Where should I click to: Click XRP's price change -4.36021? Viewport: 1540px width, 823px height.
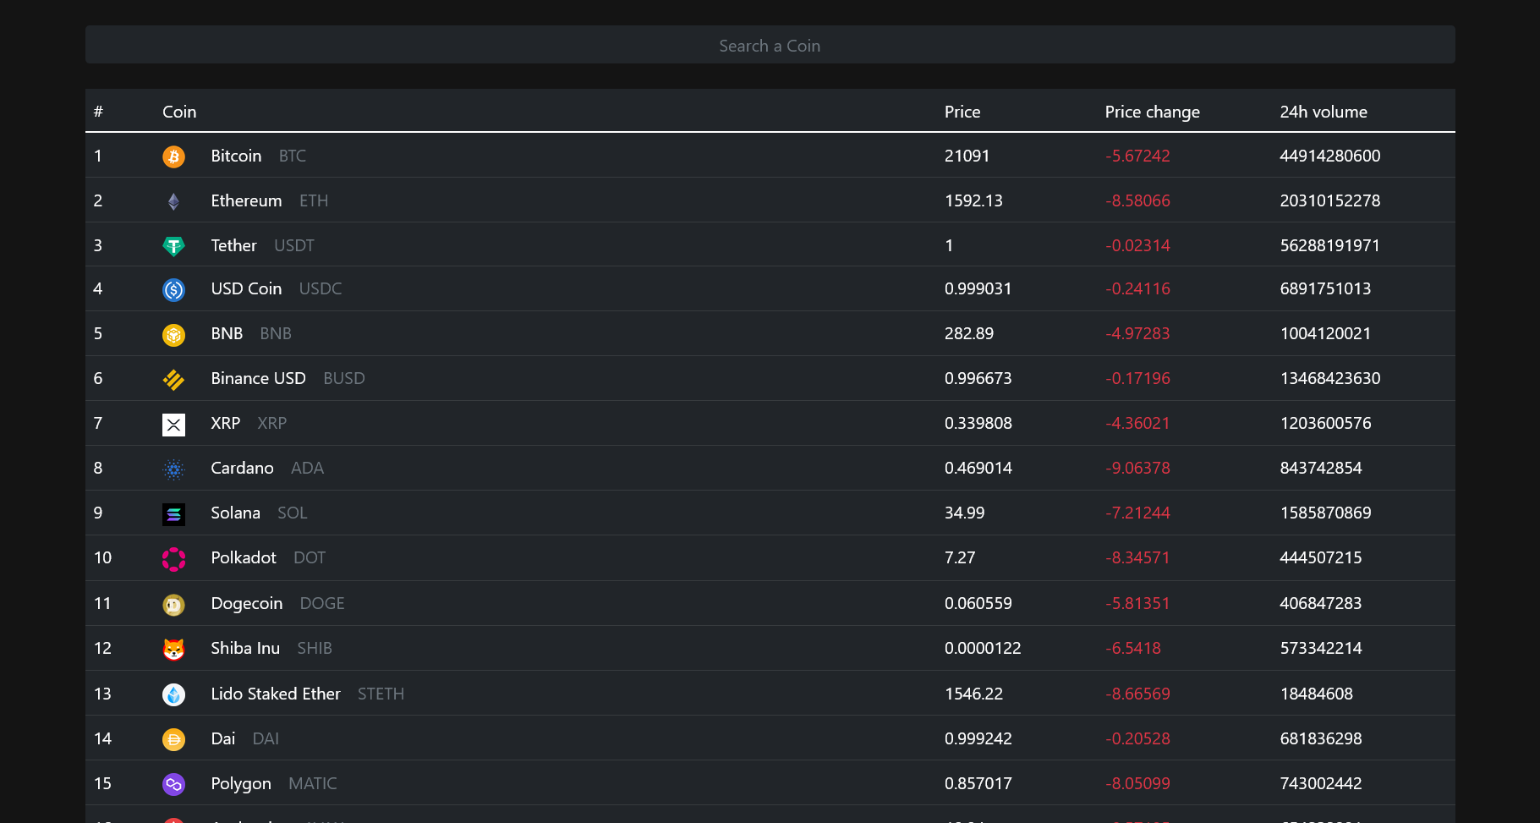[1137, 423]
